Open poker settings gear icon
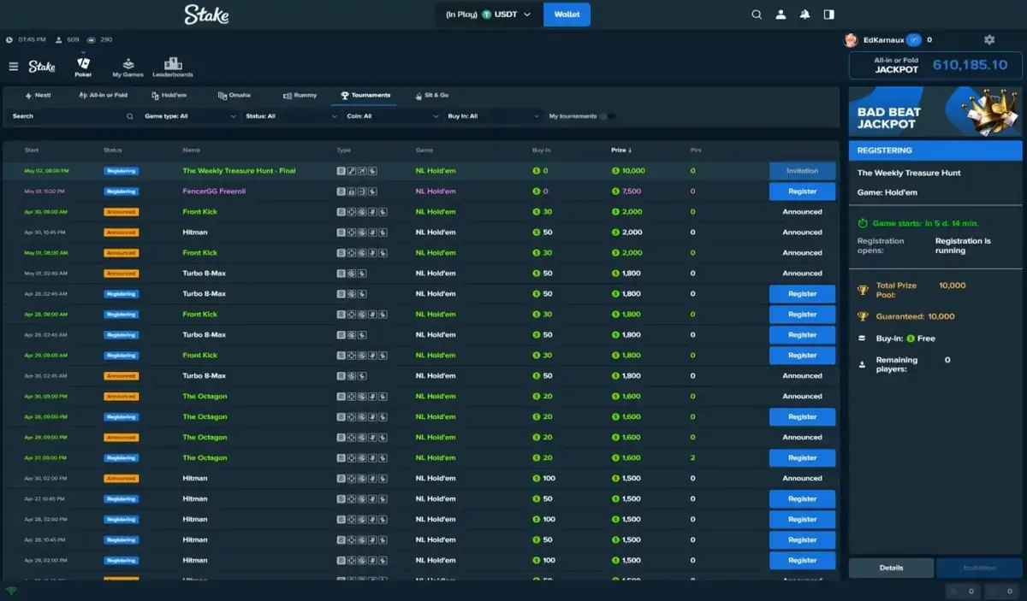Image resolution: width=1027 pixels, height=601 pixels. pyautogui.click(x=989, y=39)
